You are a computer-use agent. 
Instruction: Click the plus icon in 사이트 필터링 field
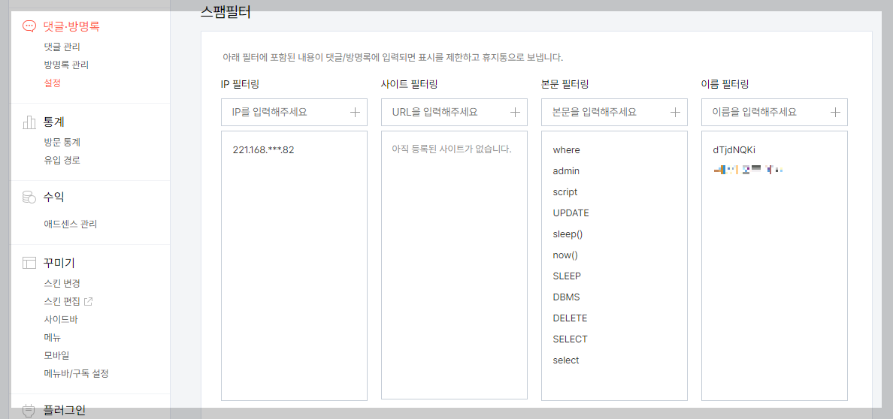pos(516,112)
